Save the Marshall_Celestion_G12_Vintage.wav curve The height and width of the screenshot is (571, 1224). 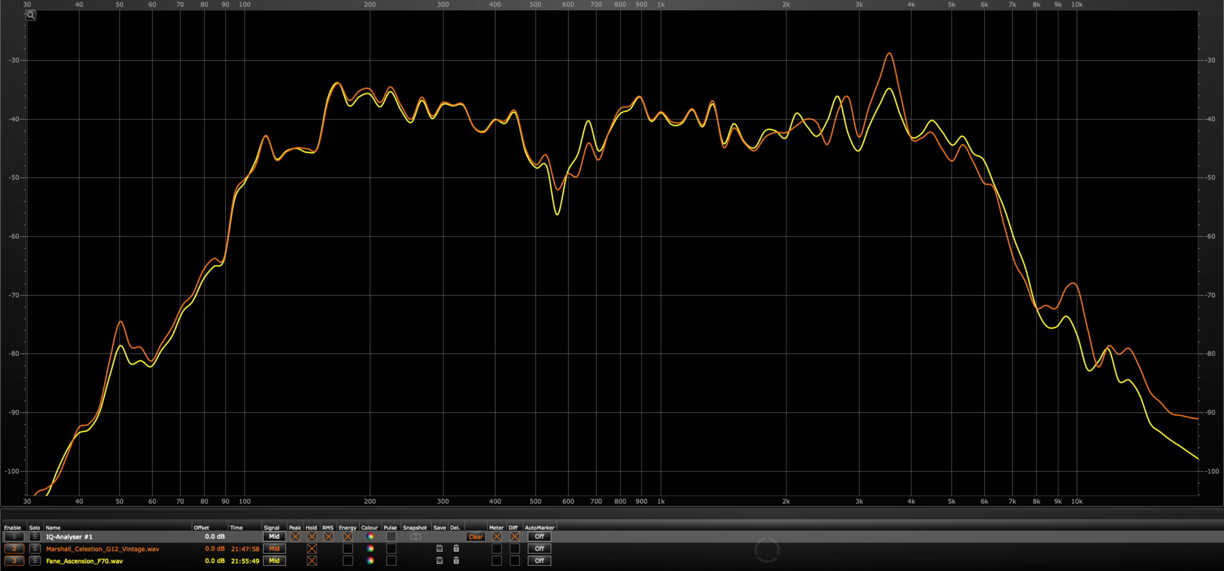pyautogui.click(x=439, y=548)
